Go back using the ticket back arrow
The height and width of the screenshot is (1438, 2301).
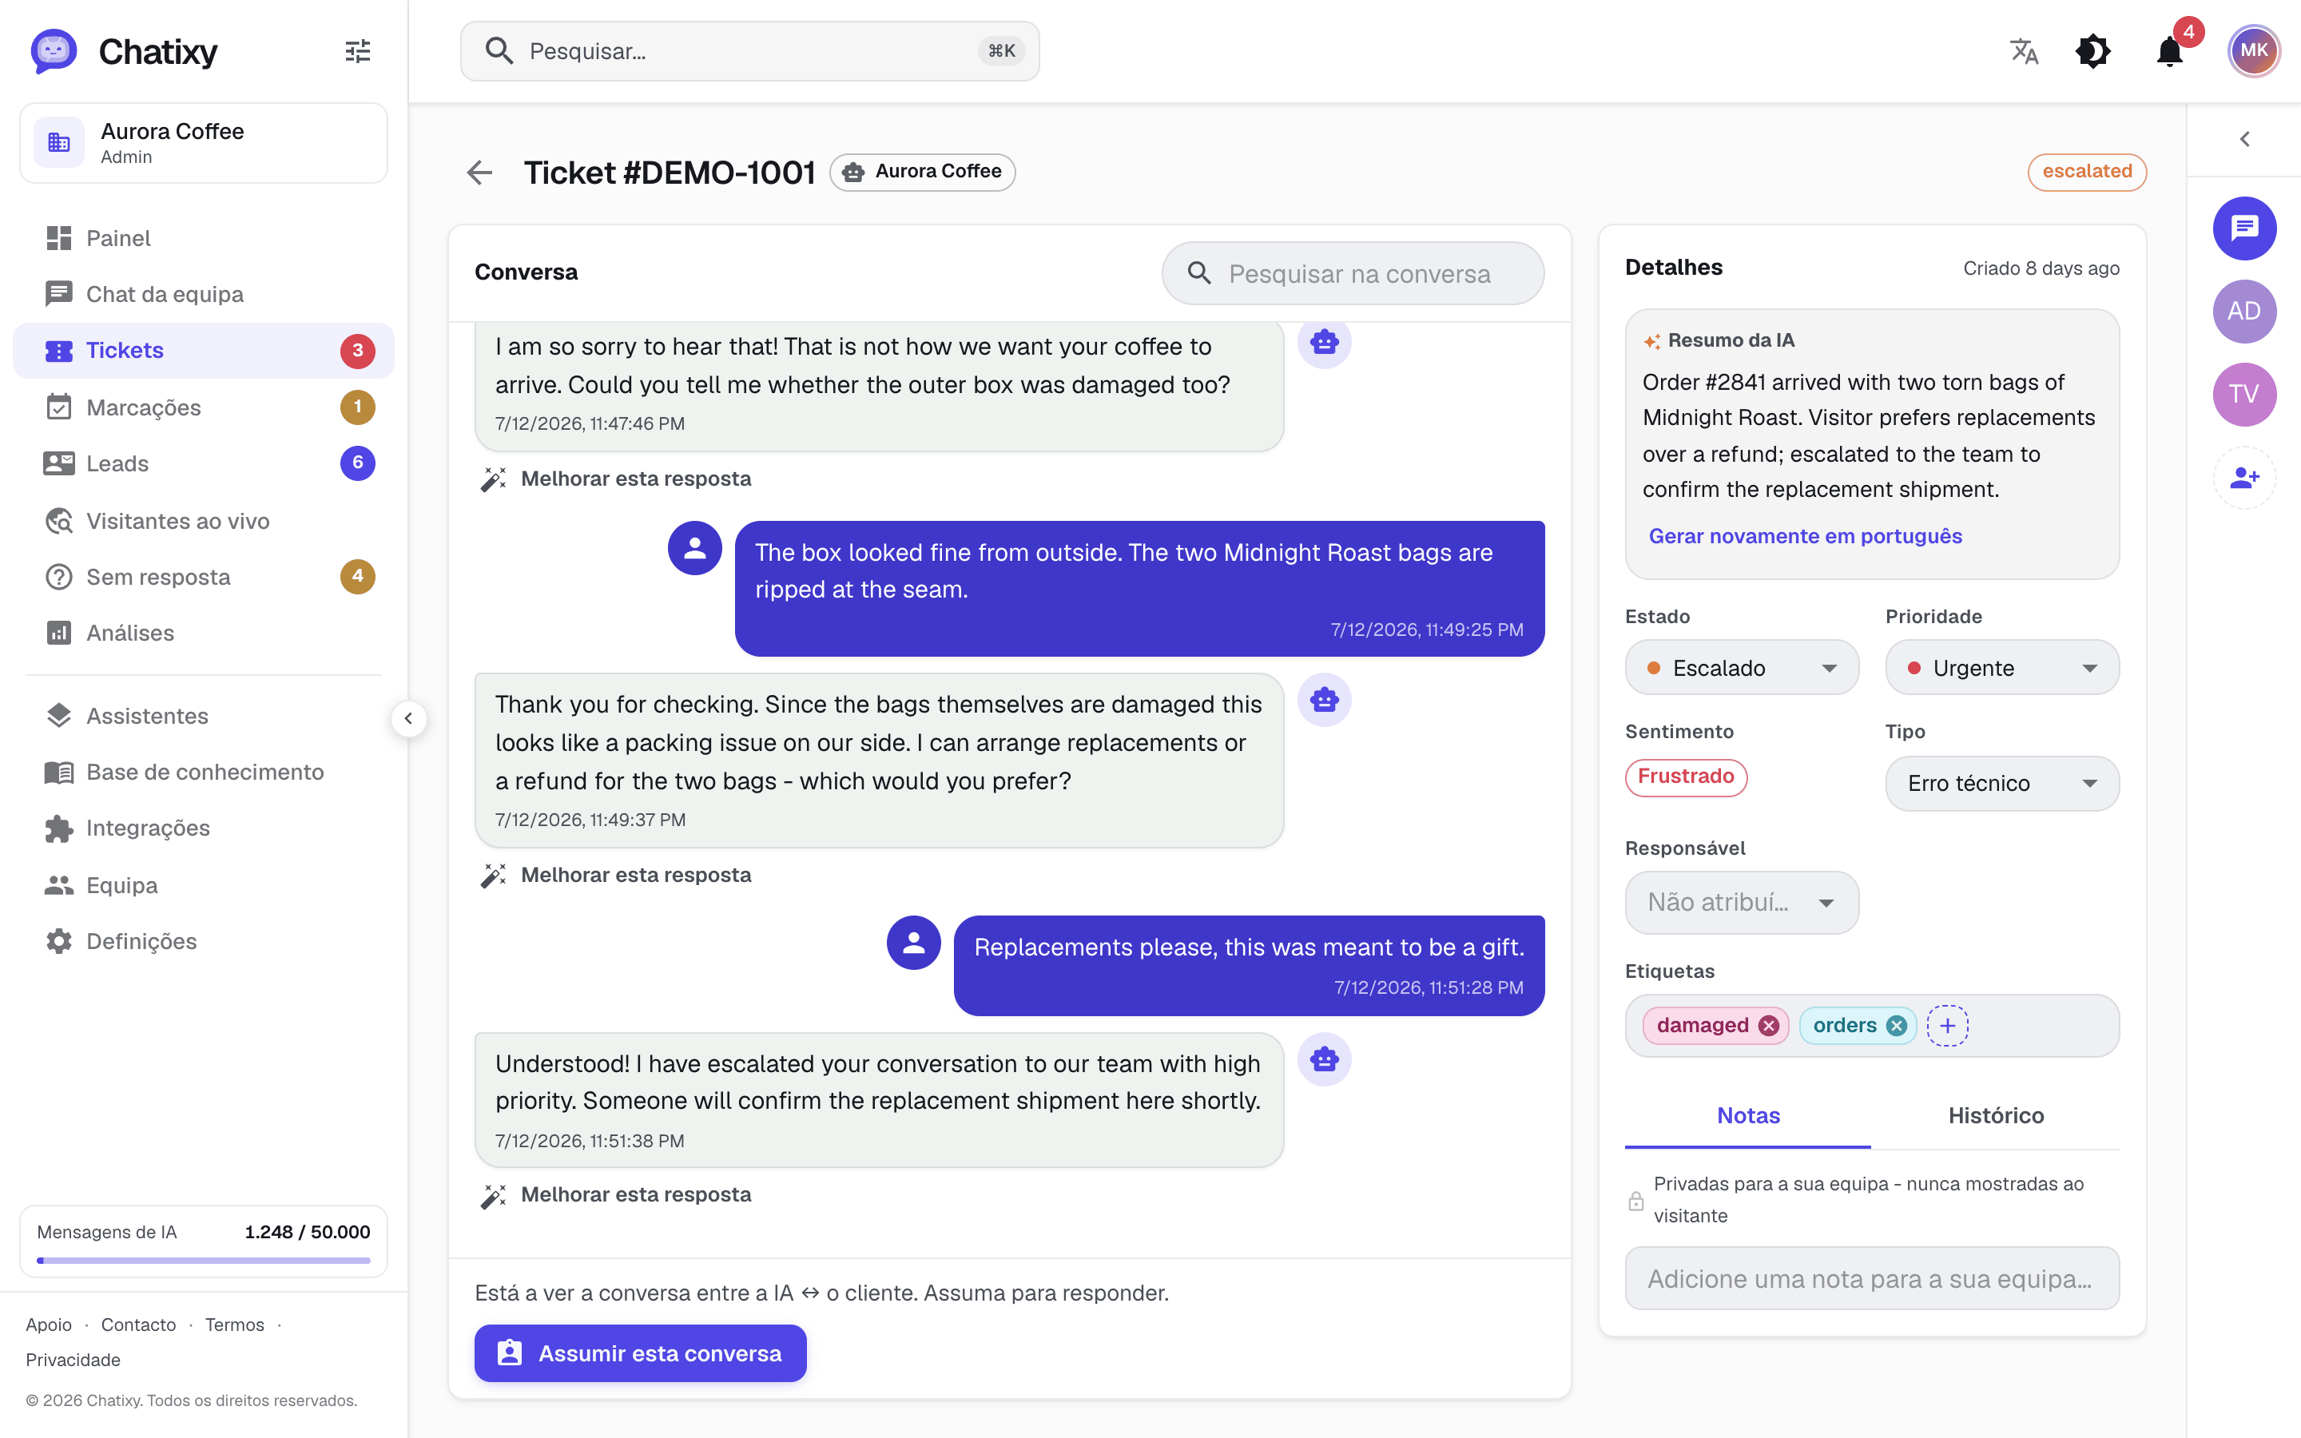[480, 172]
